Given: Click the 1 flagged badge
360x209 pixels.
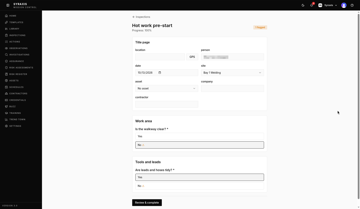Looking at the screenshot, I should tap(260, 27).
